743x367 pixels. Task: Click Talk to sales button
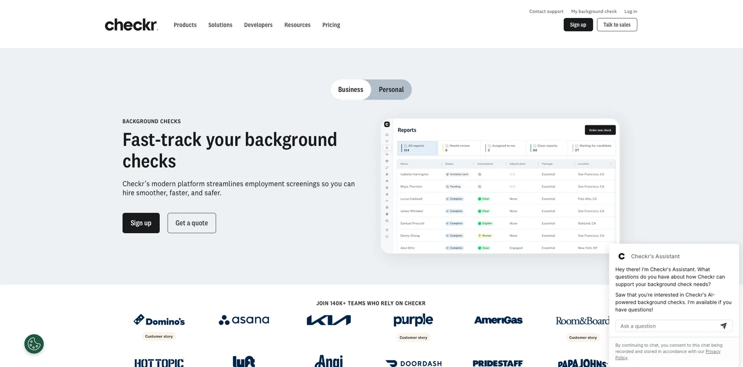click(617, 24)
